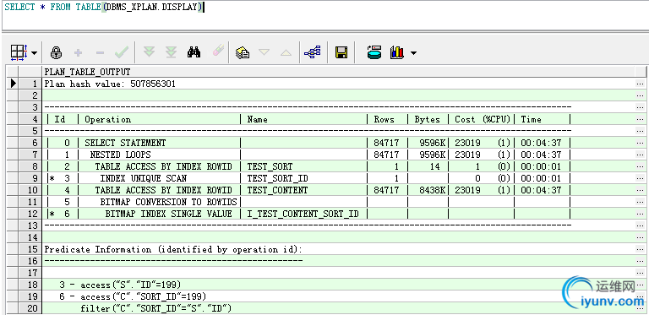Click ellipsis button on the filter row
This screenshot has width=649, height=315.
point(640,308)
